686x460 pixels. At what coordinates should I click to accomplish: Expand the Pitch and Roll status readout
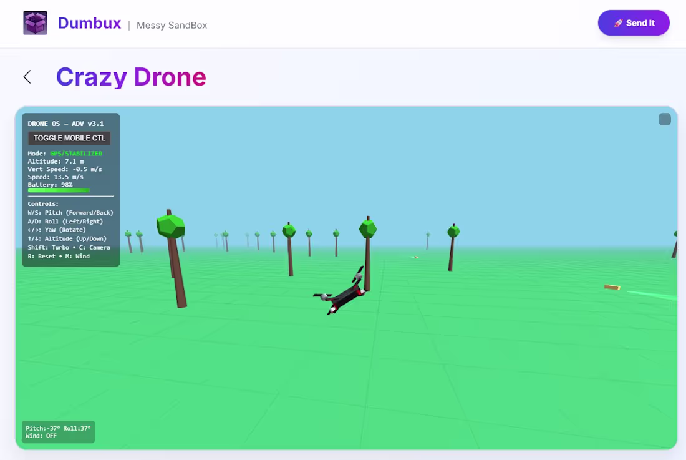[x=57, y=428]
